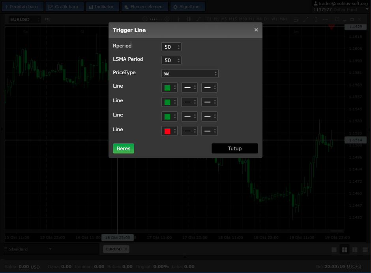Choose two-row chart layout icon
This screenshot has width=371, height=273.
pos(365,250)
